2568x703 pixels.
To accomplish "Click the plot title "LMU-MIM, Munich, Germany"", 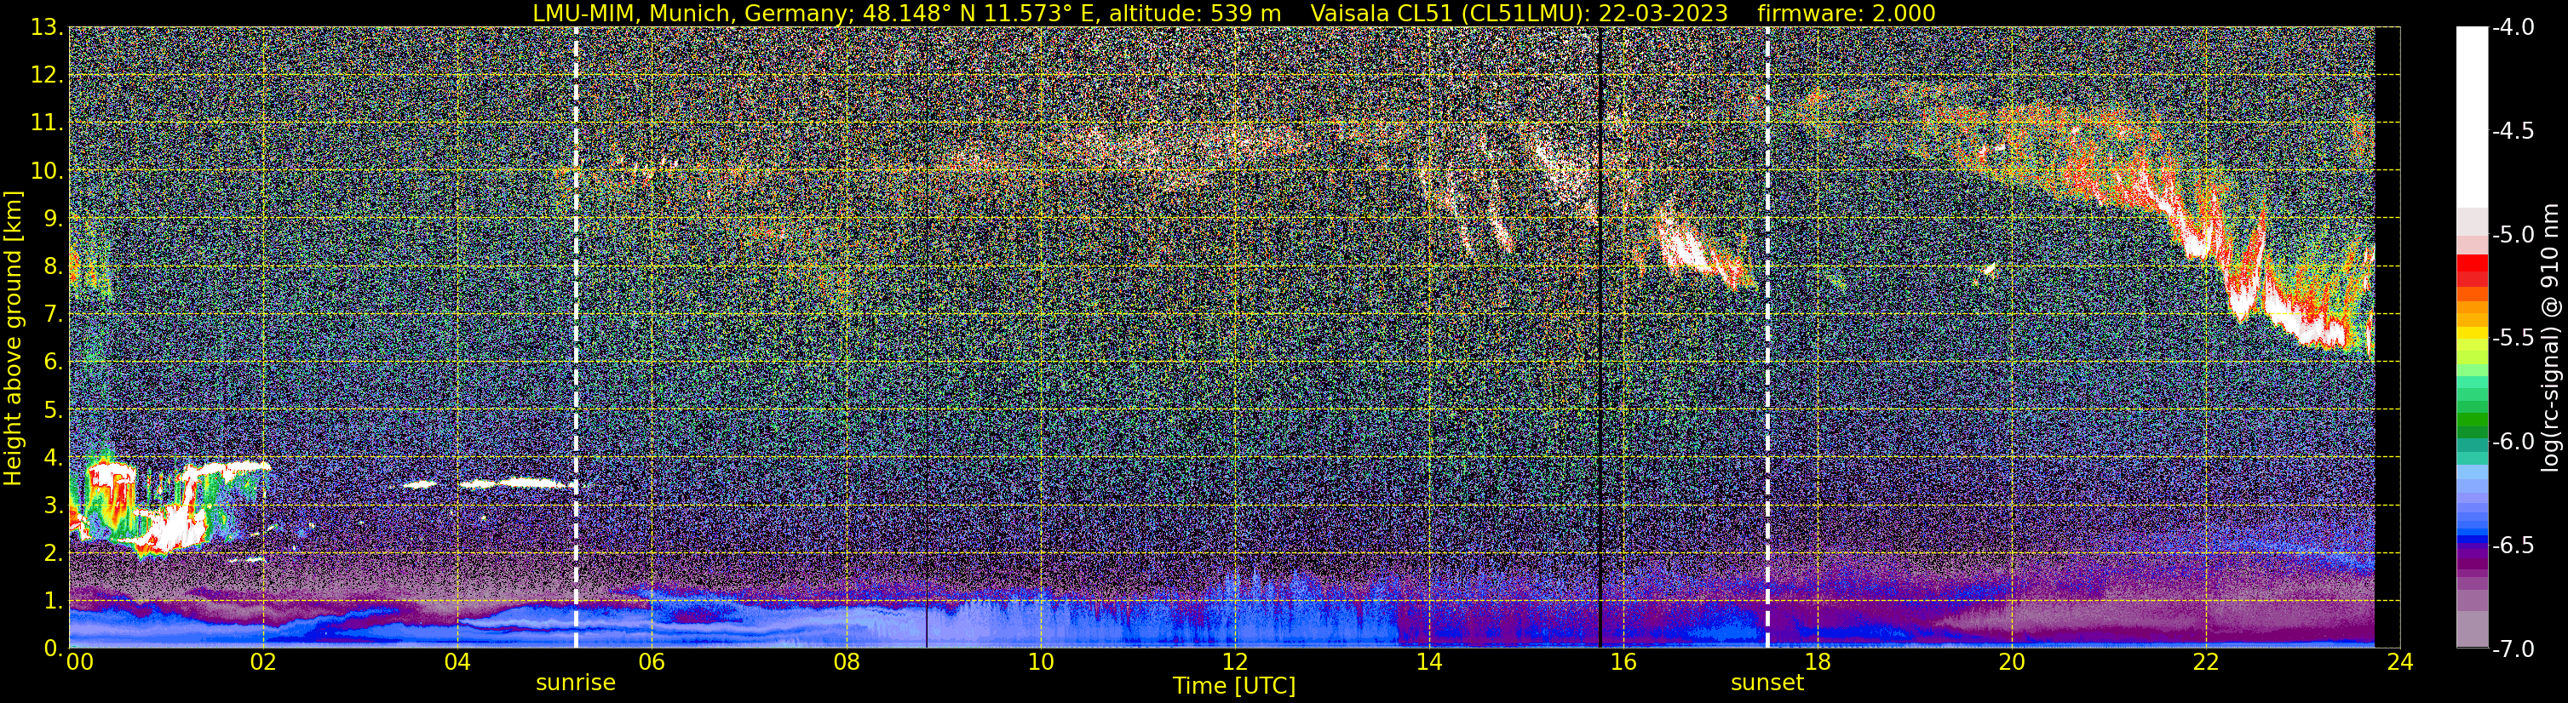I will (x=688, y=13).
